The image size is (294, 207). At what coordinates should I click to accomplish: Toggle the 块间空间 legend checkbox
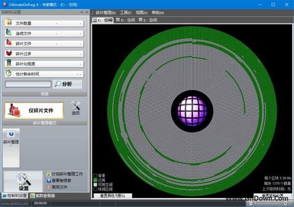[x=95, y=189]
